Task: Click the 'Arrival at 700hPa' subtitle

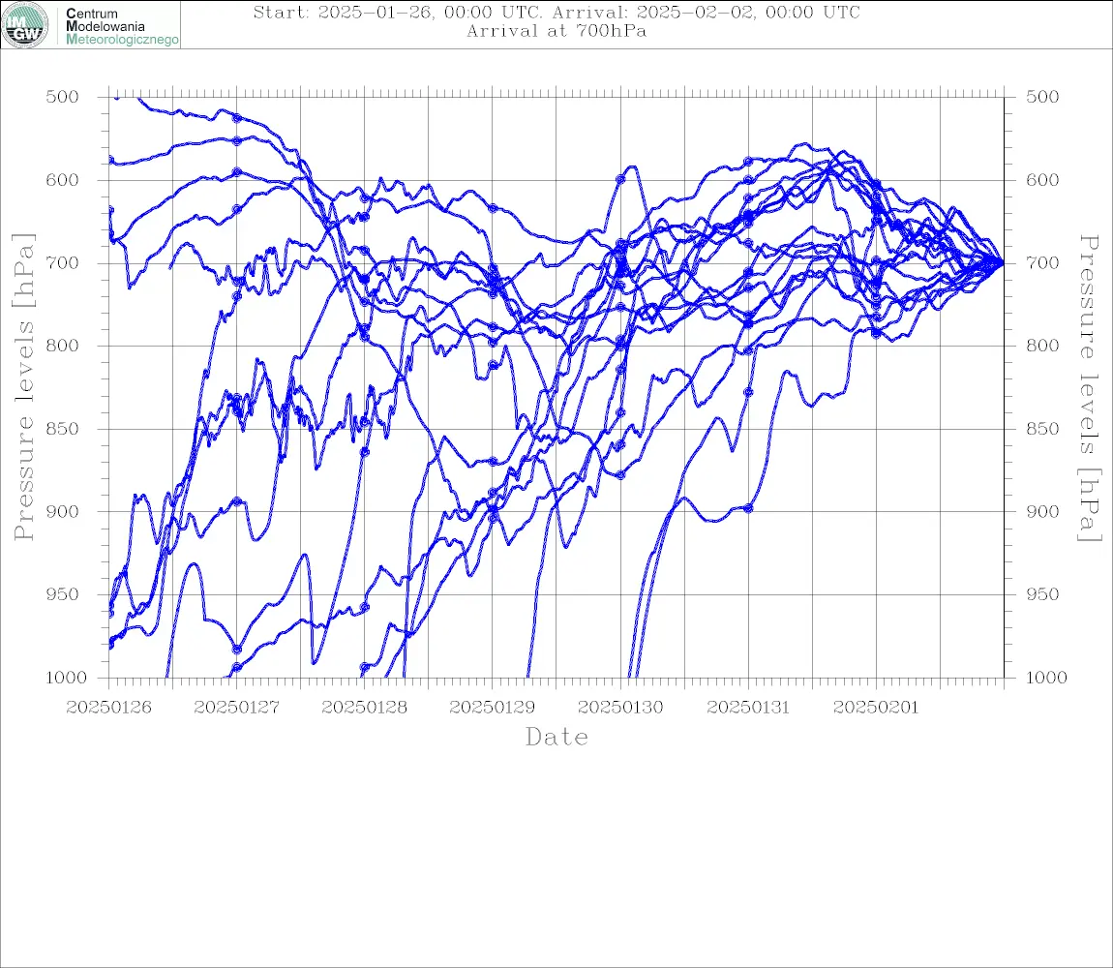Action: [x=556, y=31]
